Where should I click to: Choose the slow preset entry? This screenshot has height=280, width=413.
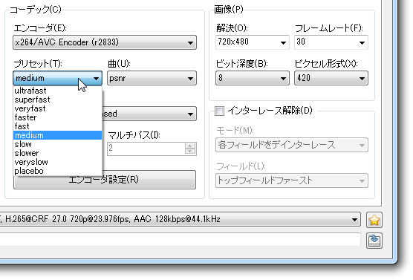(x=57, y=144)
